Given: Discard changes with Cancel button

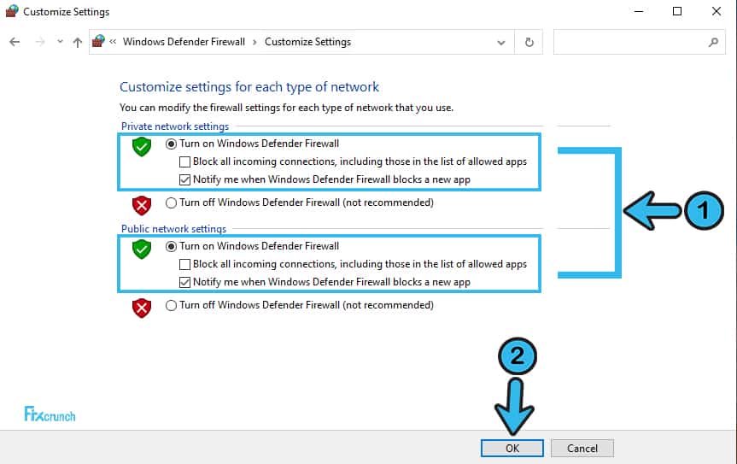Looking at the screenshot, I should coord(582,448).
